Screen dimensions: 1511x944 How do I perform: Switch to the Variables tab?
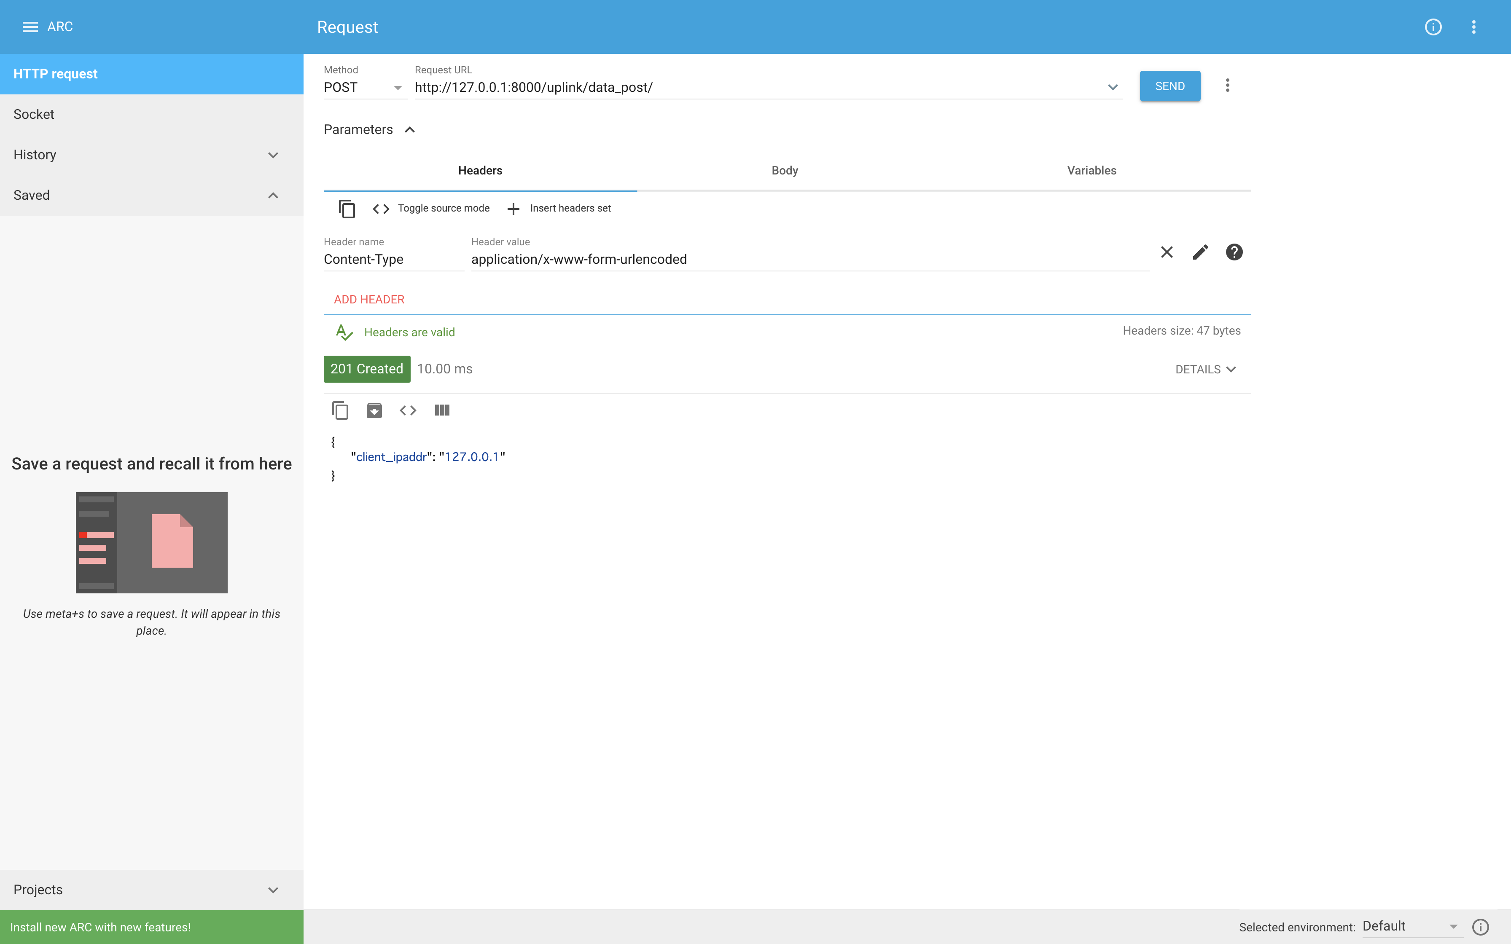[x=1091, y=170]
